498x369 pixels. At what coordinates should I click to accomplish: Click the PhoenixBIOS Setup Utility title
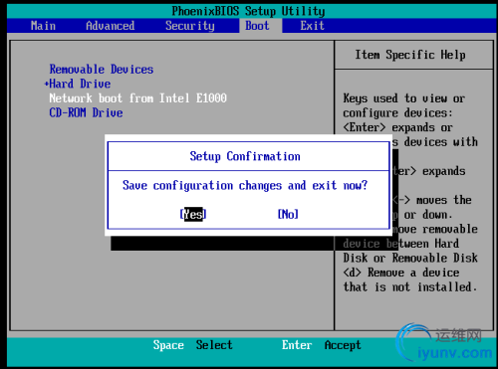click(248, 11)
